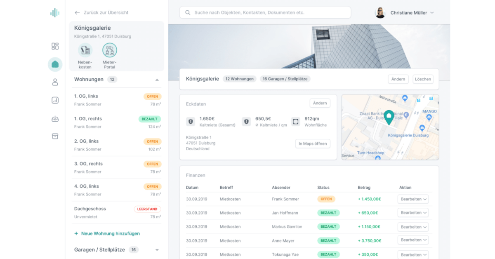Click the 1.650€ Kaltmiete value

[208, 118]
